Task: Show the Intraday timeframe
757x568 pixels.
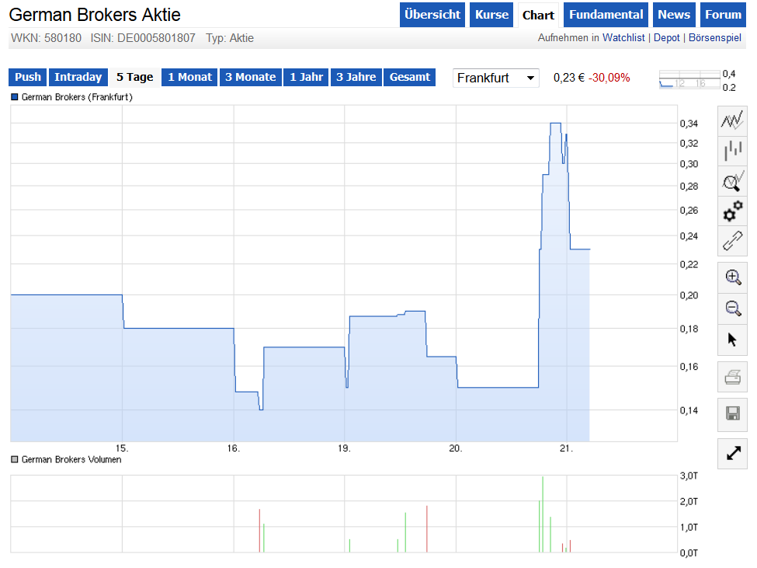Action: [x=78, y=77]
